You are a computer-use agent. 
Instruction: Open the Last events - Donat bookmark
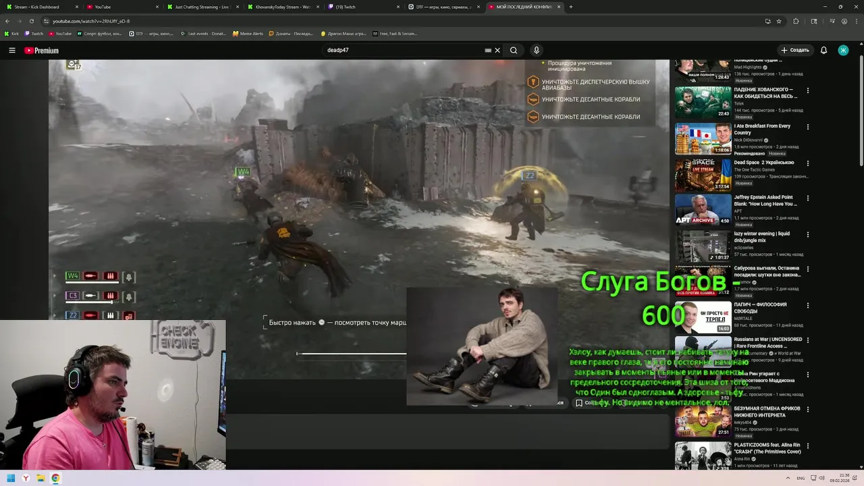(x=203, y=33)
